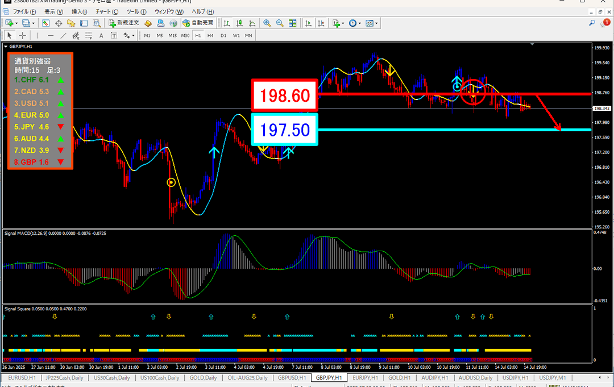This screenshot has height=387, width=614.
Task: Click the Zoom In magnifier
Action: point(267,23)
